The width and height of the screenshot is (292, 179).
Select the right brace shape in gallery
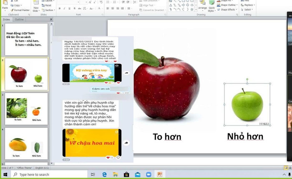188,9
